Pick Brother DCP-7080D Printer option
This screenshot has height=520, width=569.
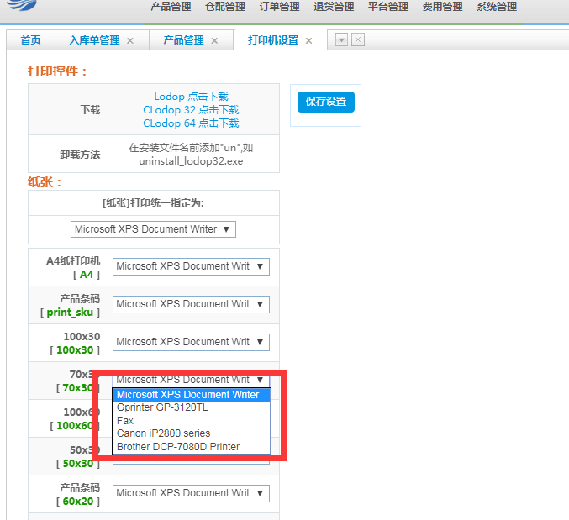click(178, 447)
